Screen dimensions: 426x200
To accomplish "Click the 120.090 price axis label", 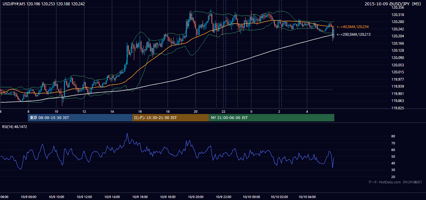I will pyautogui.click(x=397, y=58).
